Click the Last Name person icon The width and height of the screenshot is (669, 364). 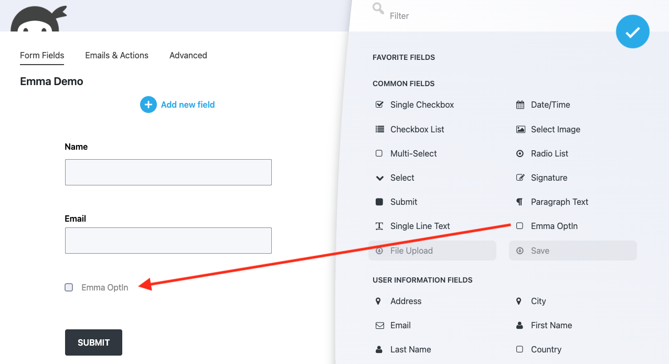pos(379,349)
